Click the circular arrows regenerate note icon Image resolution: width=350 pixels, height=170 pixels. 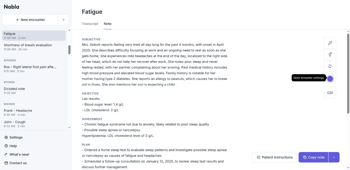coord(330,66)
